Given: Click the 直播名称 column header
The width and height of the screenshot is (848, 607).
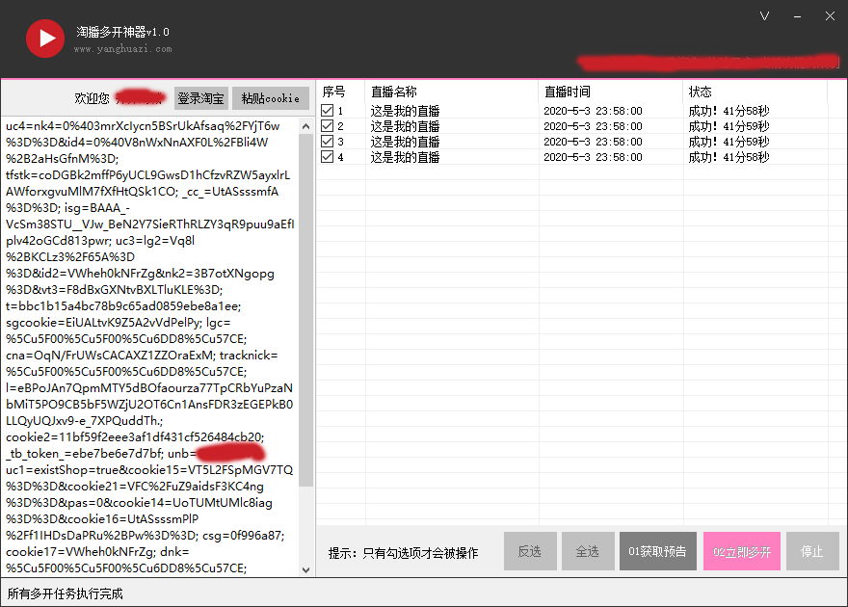Looking at the screenshot, I should [x=452, y=92].
